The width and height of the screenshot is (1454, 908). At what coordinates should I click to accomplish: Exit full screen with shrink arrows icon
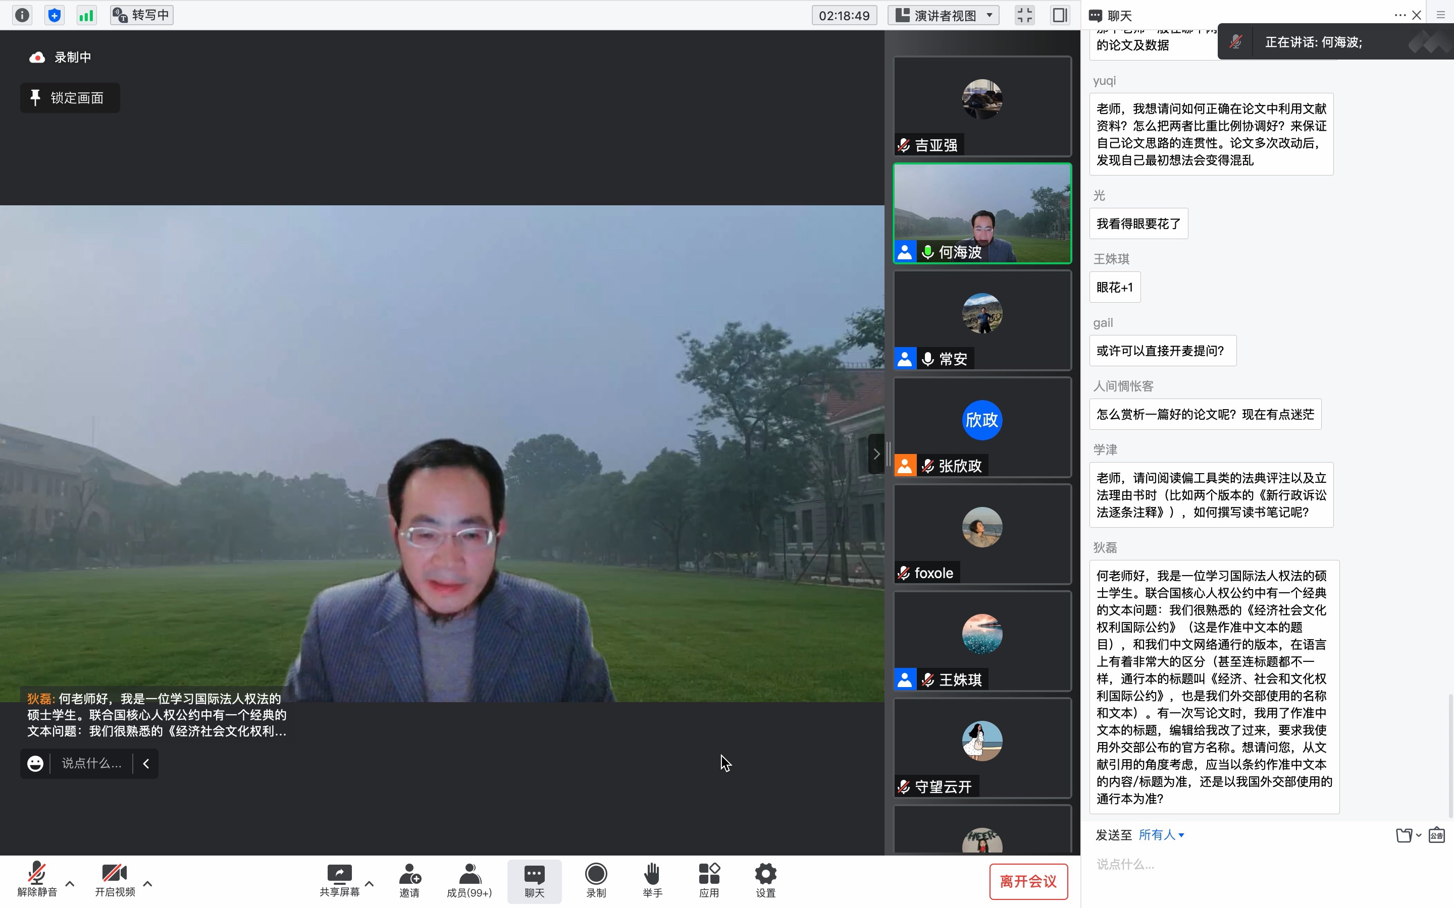pos(1024,15)
